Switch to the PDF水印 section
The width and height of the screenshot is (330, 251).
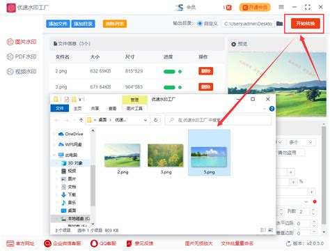22,56
